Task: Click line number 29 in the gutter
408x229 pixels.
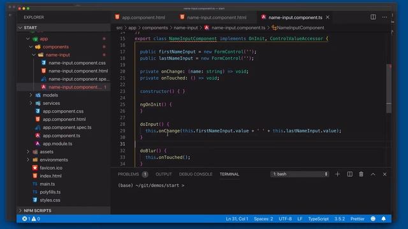Action: (122, 131)
